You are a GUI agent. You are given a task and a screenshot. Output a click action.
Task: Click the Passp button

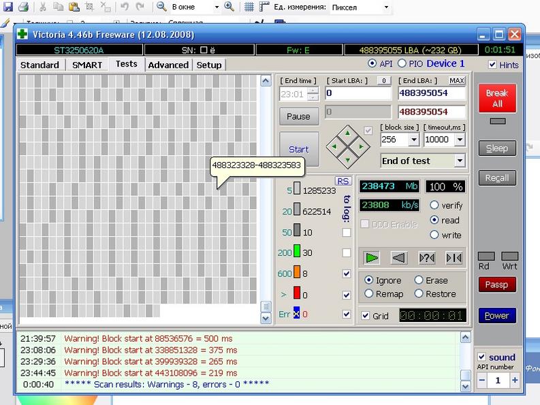[497, 285]
